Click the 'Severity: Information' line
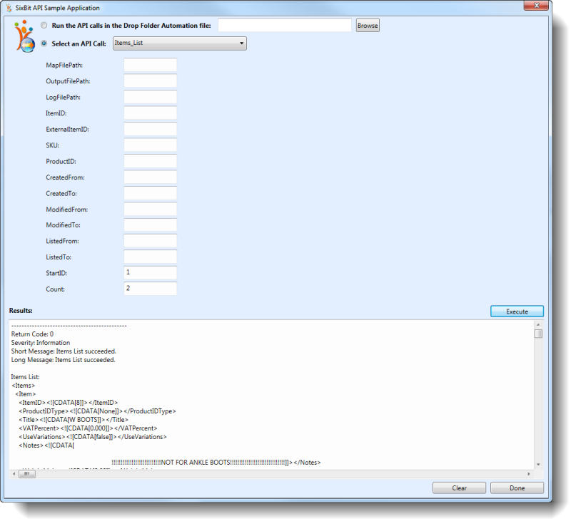The image size is (581, 531). [x=41, y=343]
